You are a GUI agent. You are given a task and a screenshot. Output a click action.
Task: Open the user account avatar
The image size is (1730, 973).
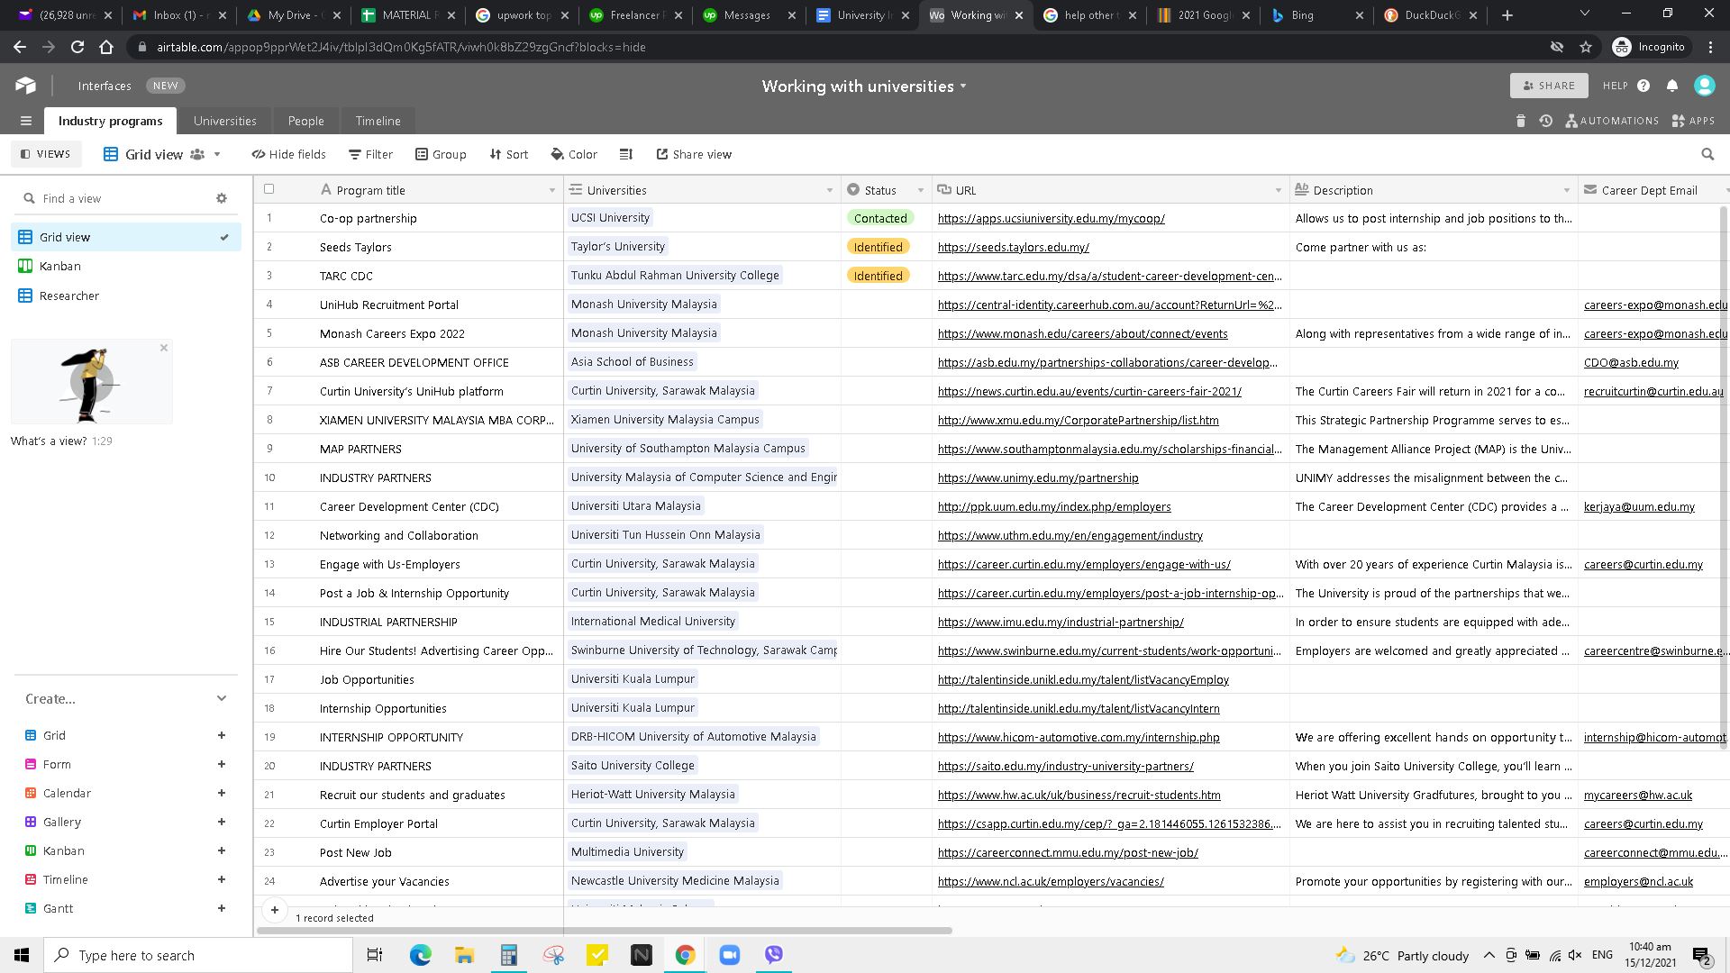click(1705, 86)
